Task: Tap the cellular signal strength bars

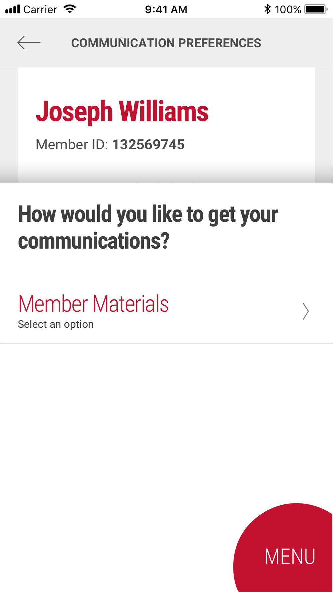Action: point(13,9)
